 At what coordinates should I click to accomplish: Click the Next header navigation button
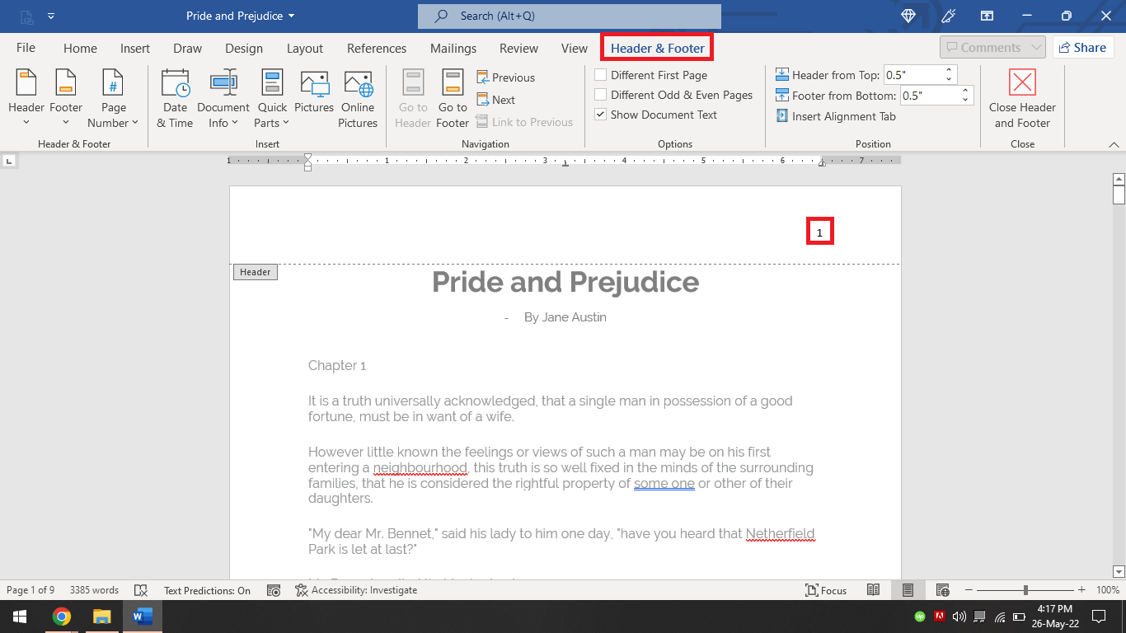tap(495, 99)
